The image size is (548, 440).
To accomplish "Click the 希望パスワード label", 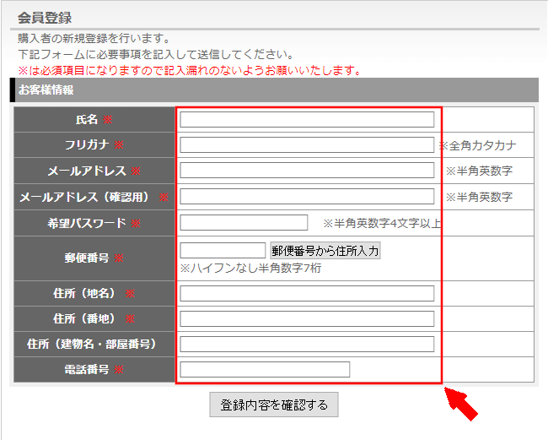I will pos(87,223).
